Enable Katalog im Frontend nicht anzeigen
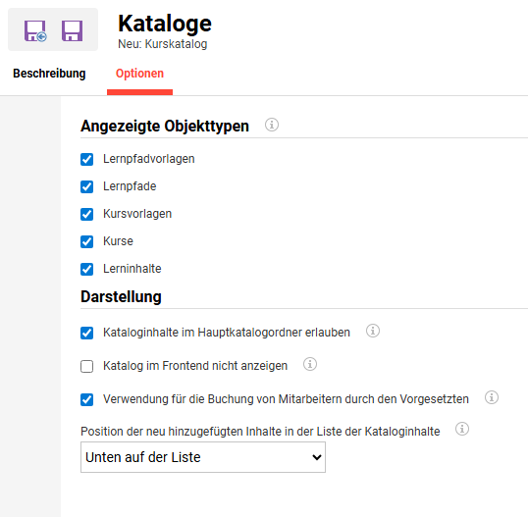This screenshot has height=517, width=528. (x=87, y=366)
